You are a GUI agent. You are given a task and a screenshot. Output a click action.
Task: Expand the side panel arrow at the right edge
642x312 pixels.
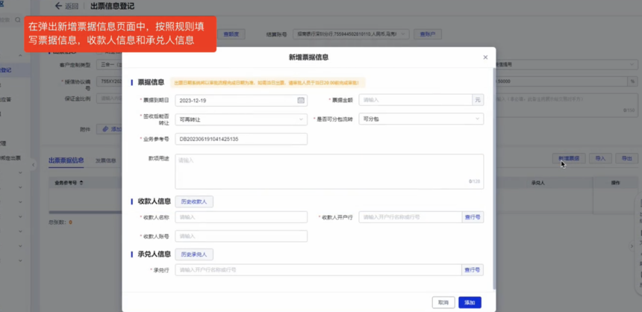tap(632, 246)
